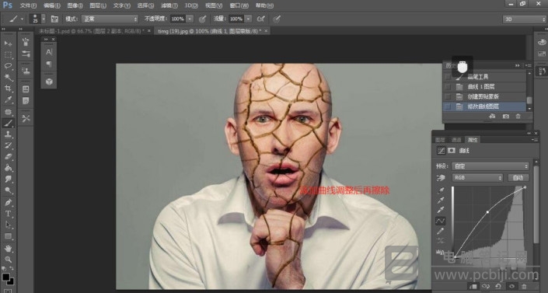Select the Eraser tool

coord(8,157)
